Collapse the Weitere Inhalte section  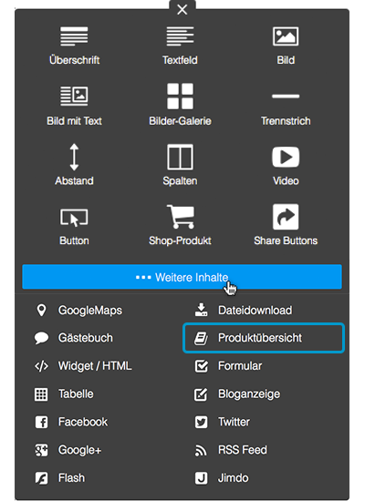pyautogui.click(x=182, y=277)
